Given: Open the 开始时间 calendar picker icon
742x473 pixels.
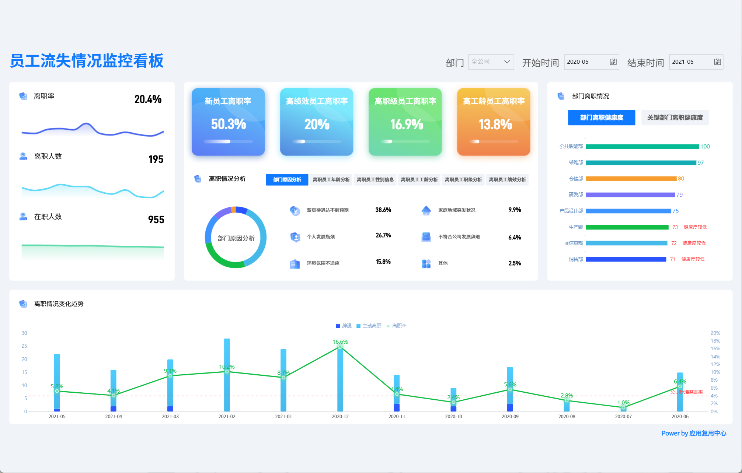Looking at the screenshot, I should tap(613, 62).
